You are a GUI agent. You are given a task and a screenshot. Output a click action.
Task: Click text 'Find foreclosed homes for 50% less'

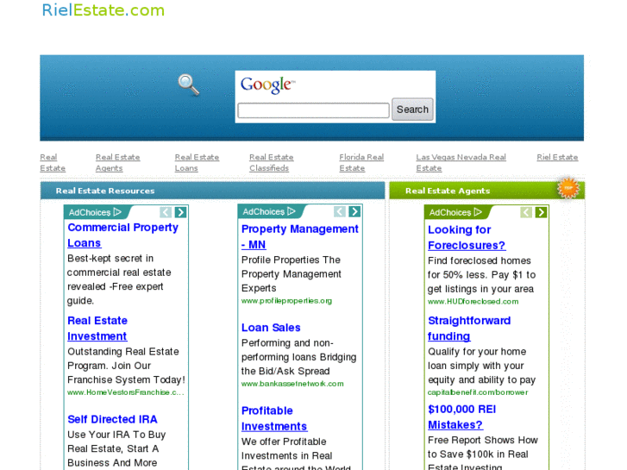(480, 267)
